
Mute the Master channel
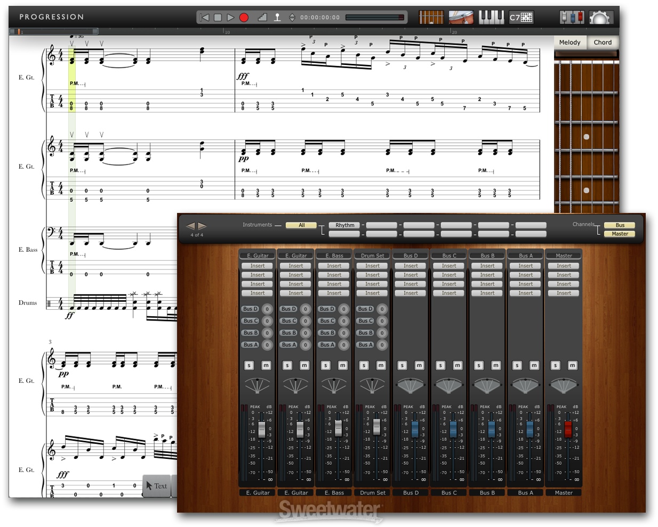tap(572, 365)
